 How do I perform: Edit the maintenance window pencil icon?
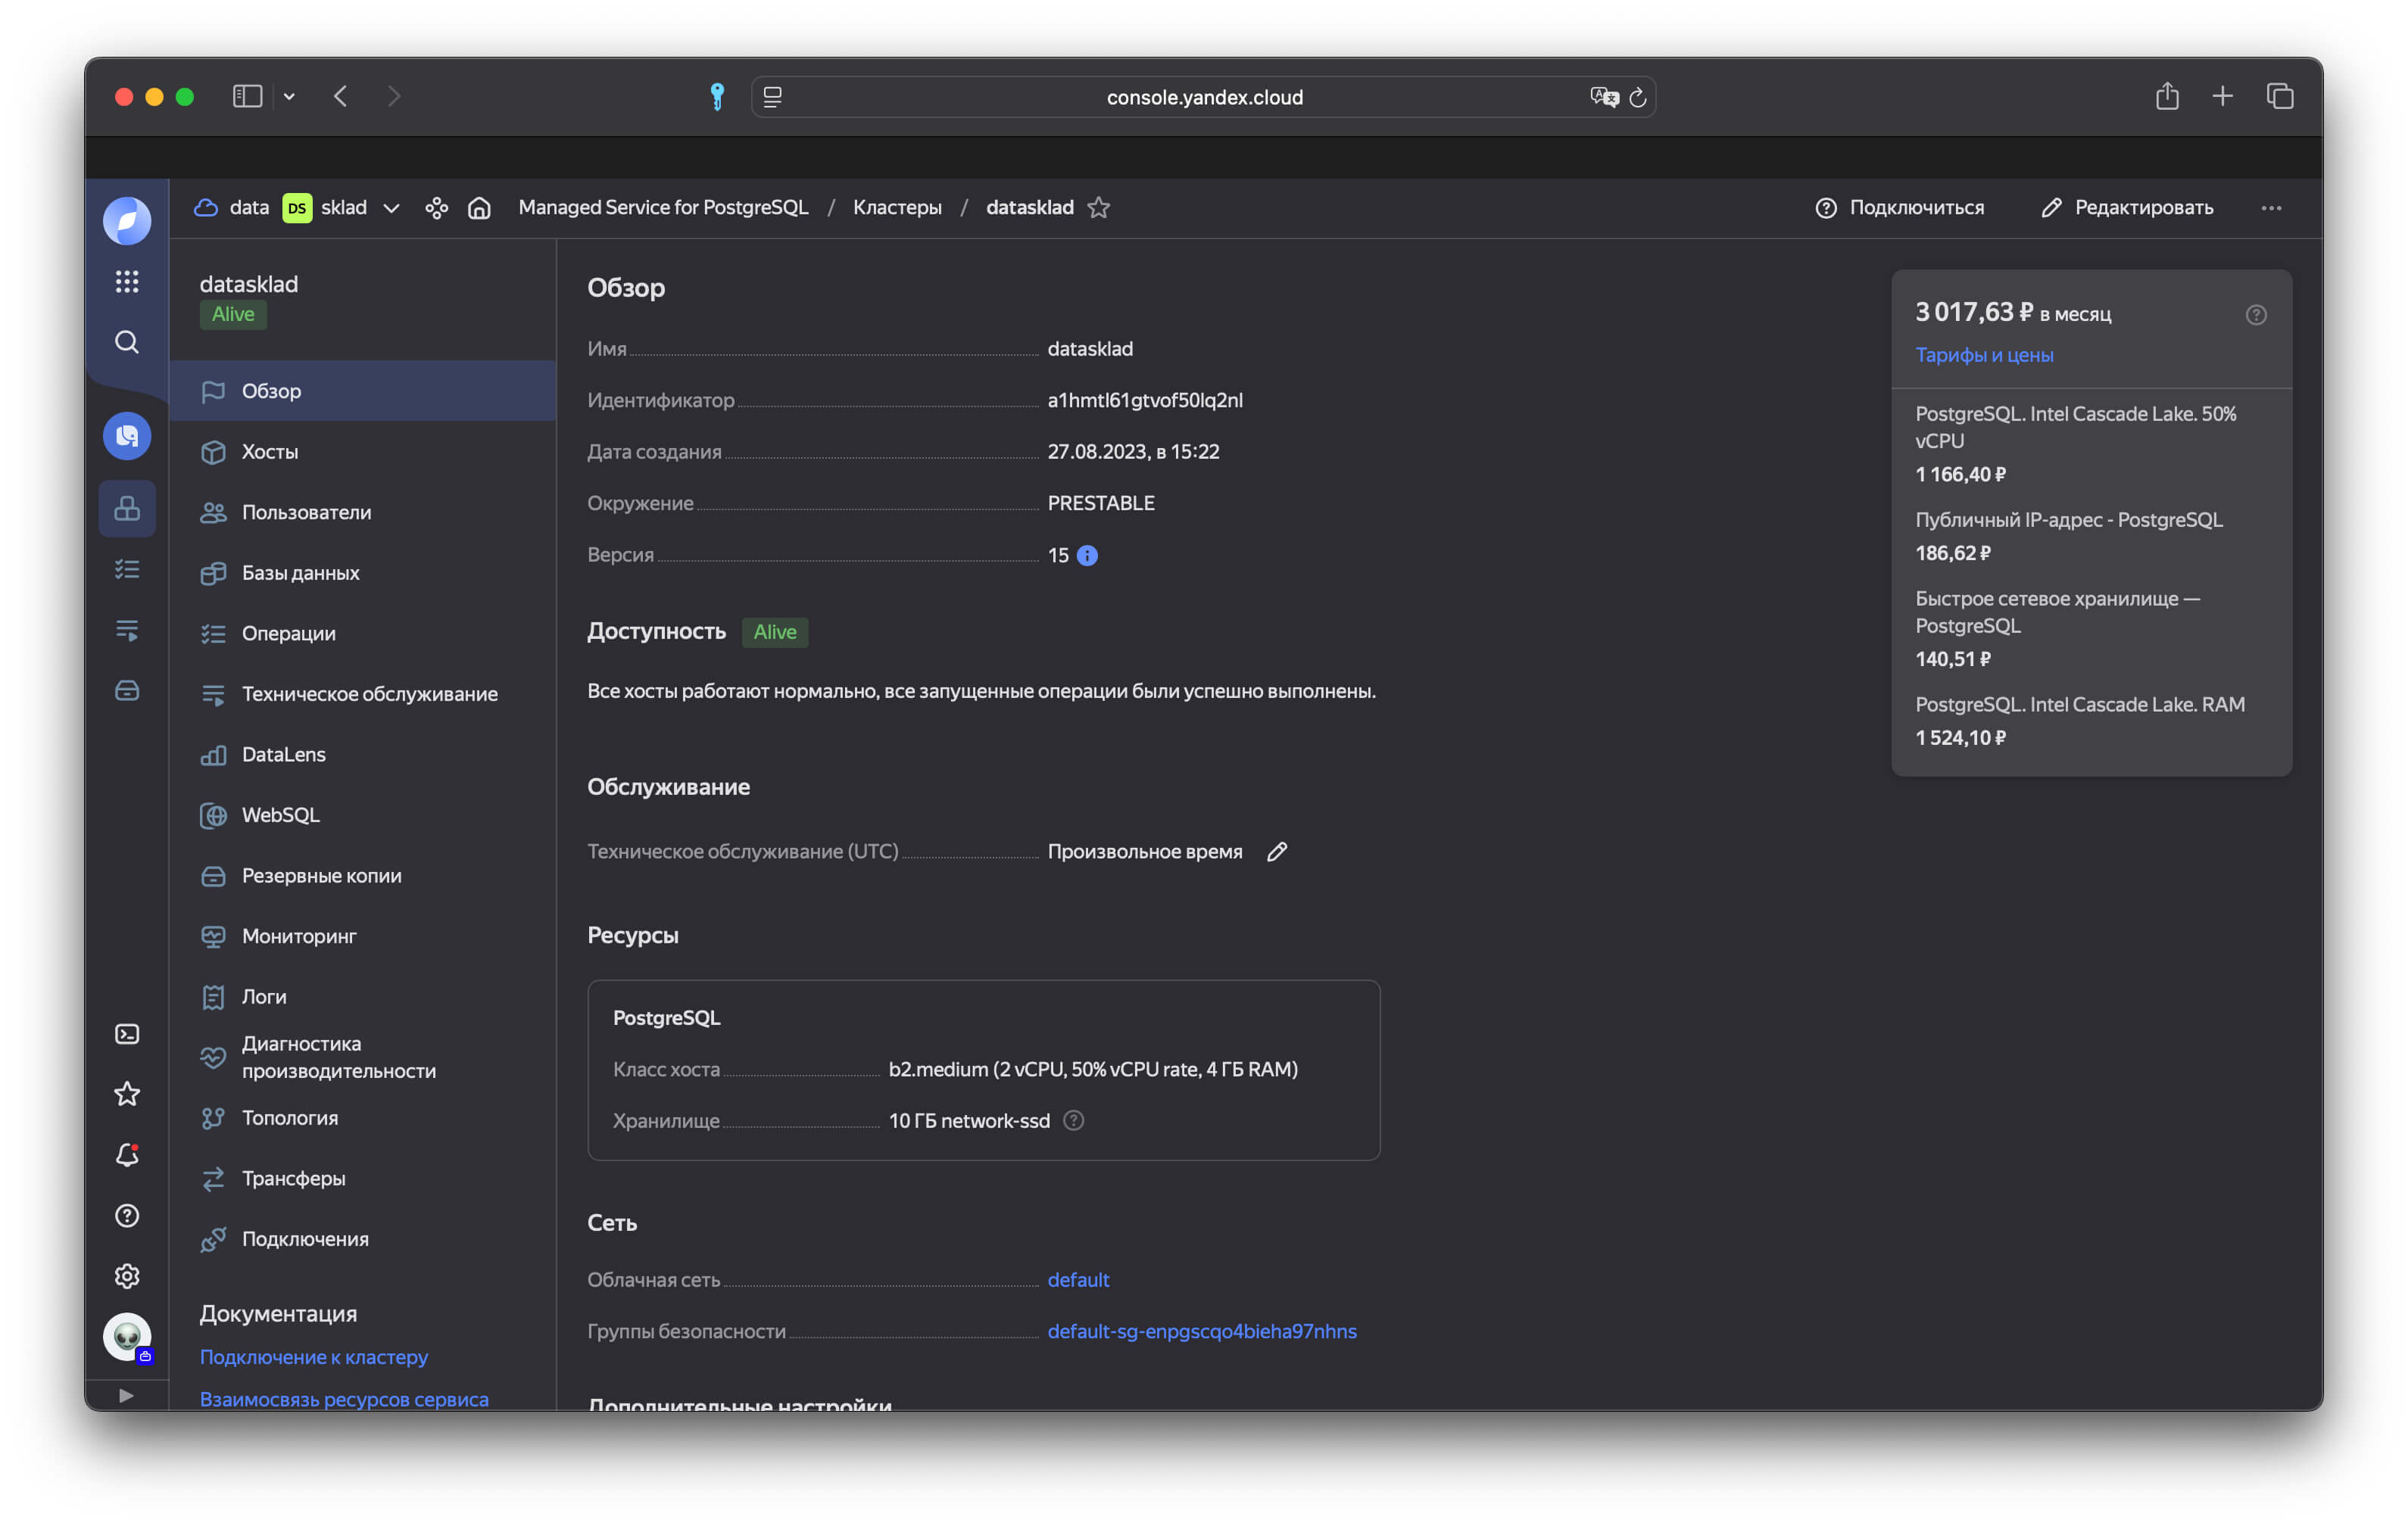click(x=1277, y=852)
